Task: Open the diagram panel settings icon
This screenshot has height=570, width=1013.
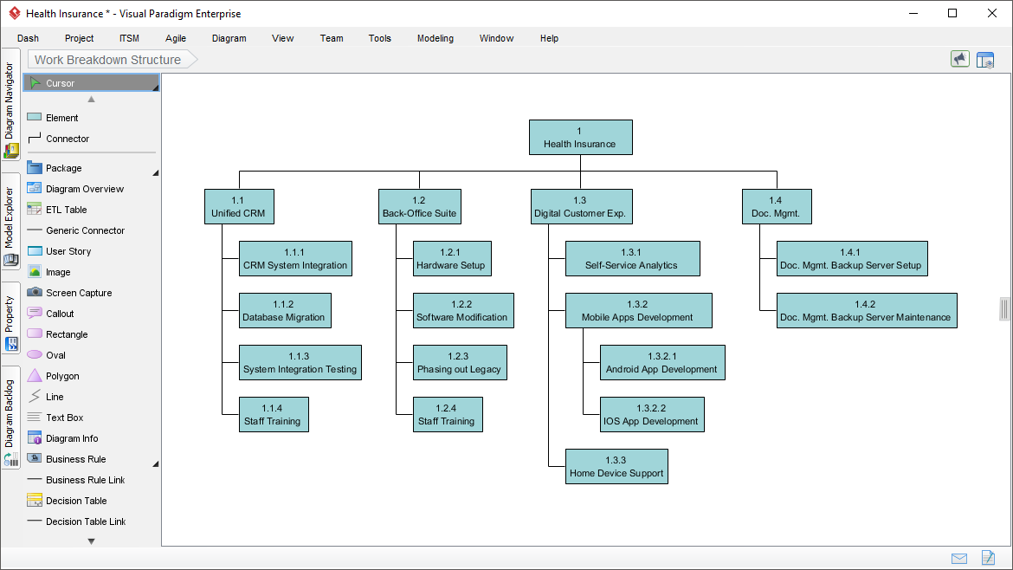Action: coord(985,60)
